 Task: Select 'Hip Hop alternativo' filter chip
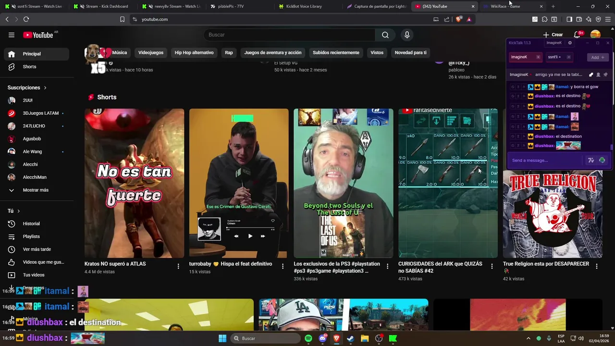click(194, 52)
